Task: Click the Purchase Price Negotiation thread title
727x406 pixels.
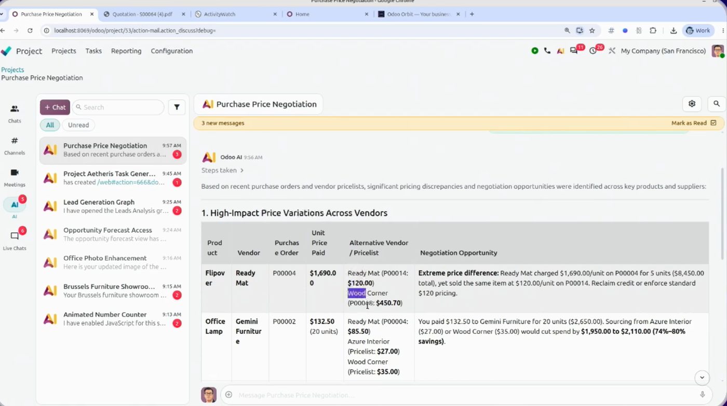Action: click(x=266, y=104)
